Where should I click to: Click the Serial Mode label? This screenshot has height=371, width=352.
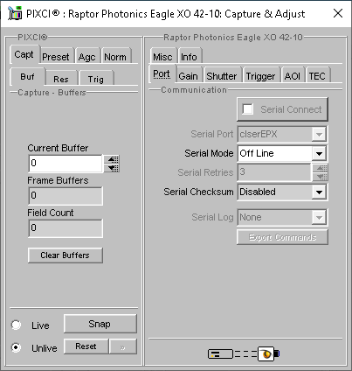tap(209, 153)
